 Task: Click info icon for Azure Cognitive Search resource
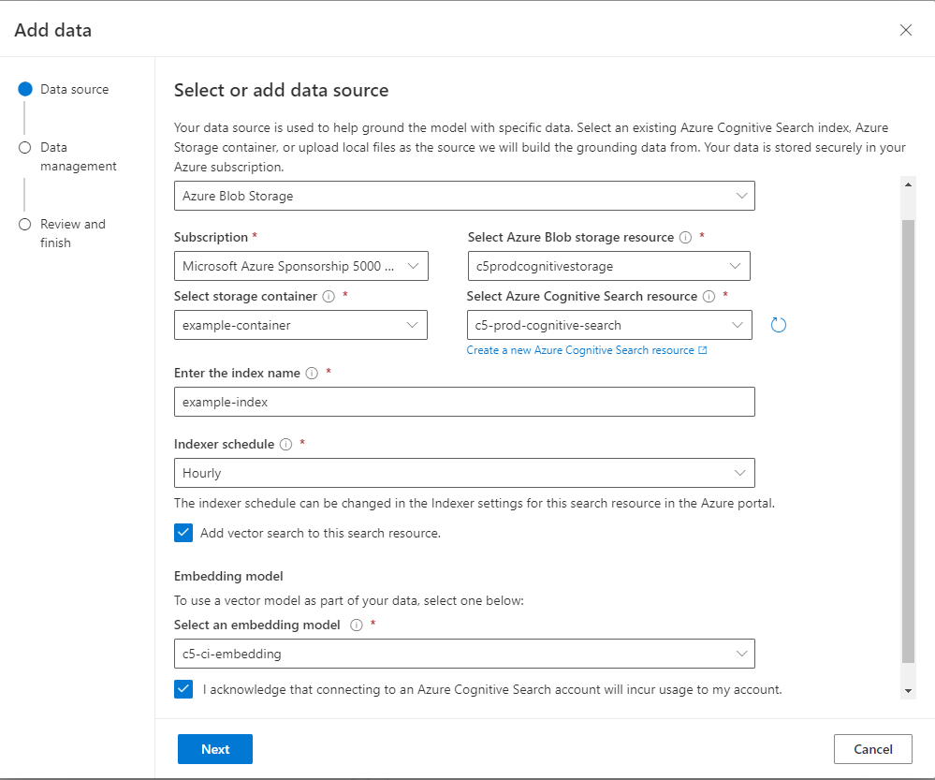click(709, 296)
